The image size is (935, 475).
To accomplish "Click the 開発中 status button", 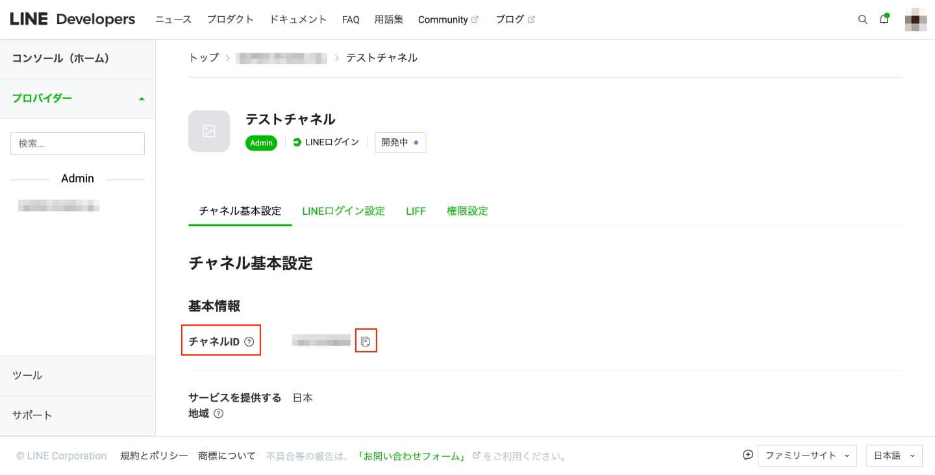I will [x=400, y=142].
